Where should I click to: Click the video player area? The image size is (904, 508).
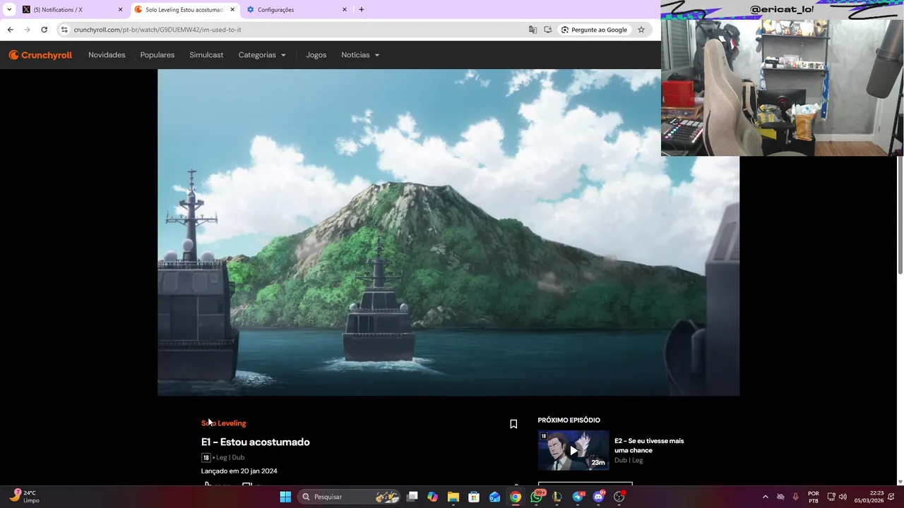448,232
